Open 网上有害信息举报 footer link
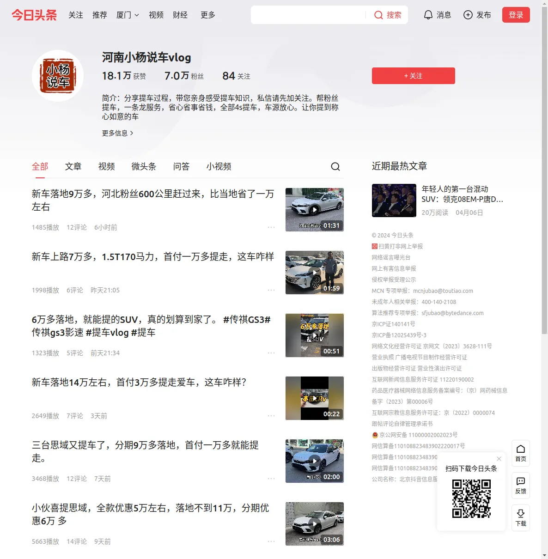548x559 pixels. click(394, 268)
